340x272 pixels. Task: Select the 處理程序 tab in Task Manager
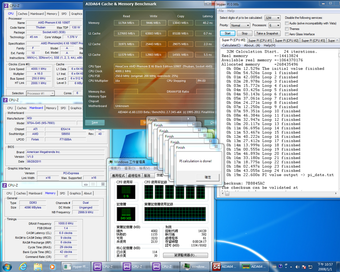click(x=134, y=175)
